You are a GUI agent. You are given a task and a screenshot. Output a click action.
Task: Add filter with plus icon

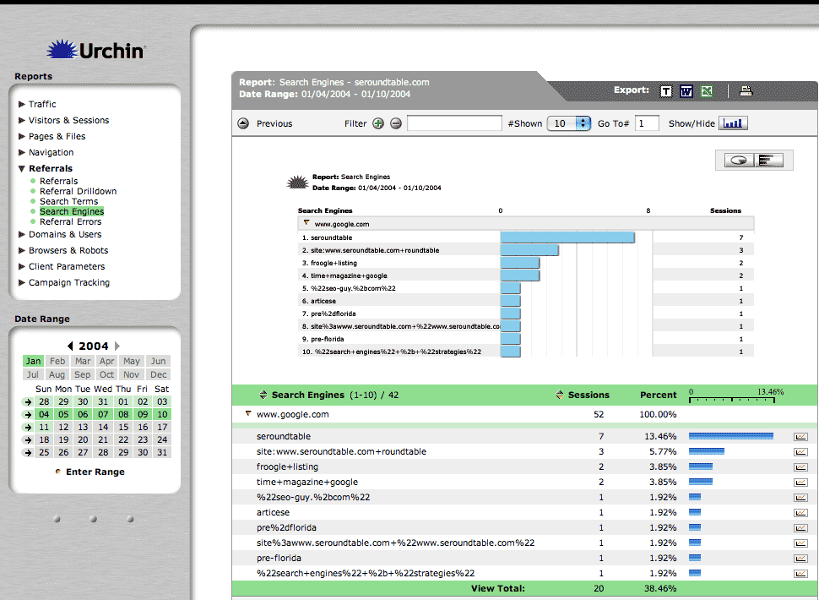pos(378,123)
